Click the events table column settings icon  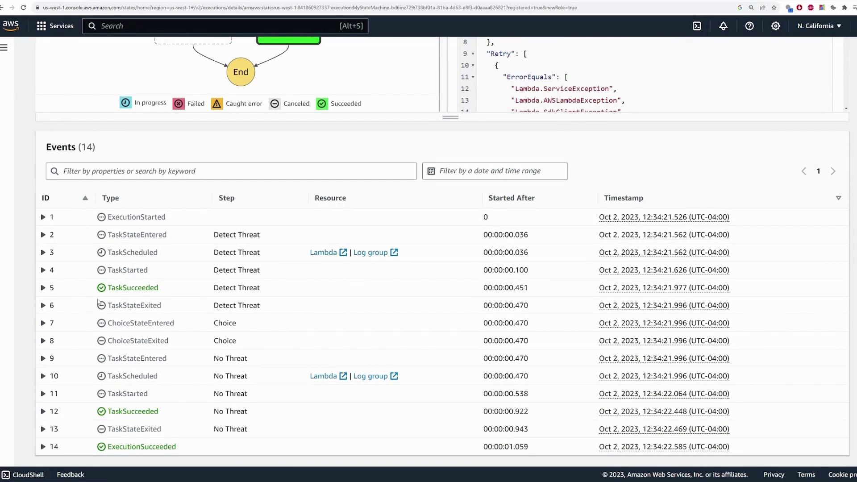click(x=838, y=198)
